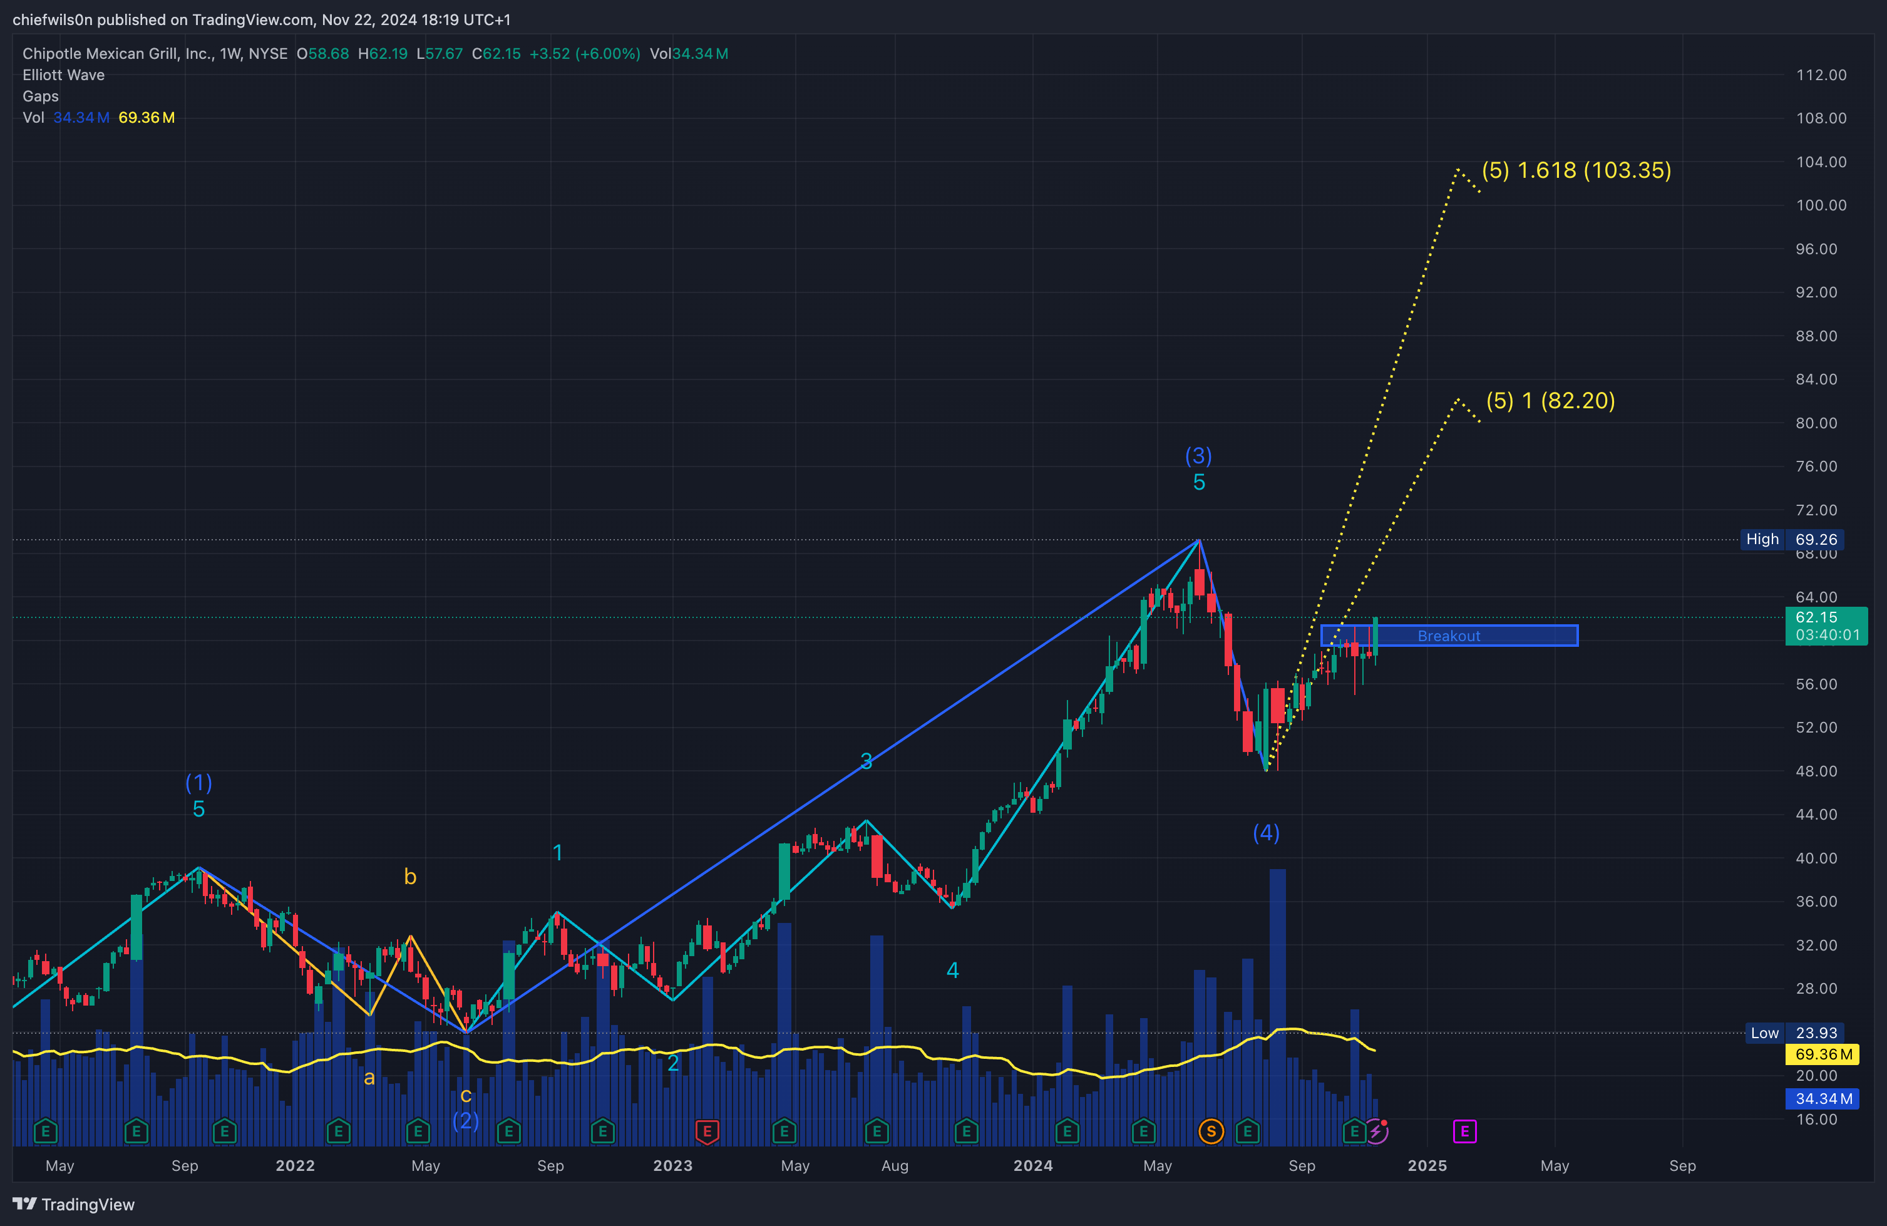Click the yellow 69.36 M volume tag
The width and height of the screenshot is (1887, 1226).
tap(1823, 1054)
